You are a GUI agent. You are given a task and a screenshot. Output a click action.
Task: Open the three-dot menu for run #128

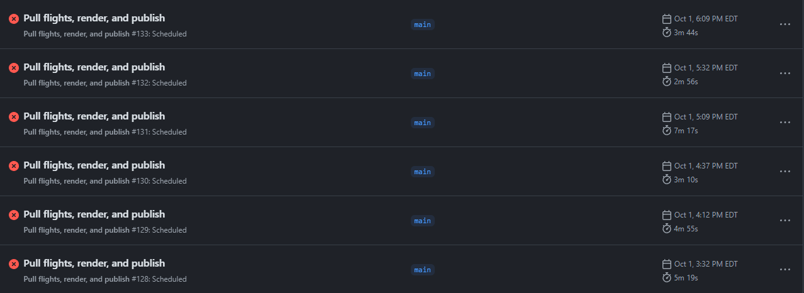point(784,269)
